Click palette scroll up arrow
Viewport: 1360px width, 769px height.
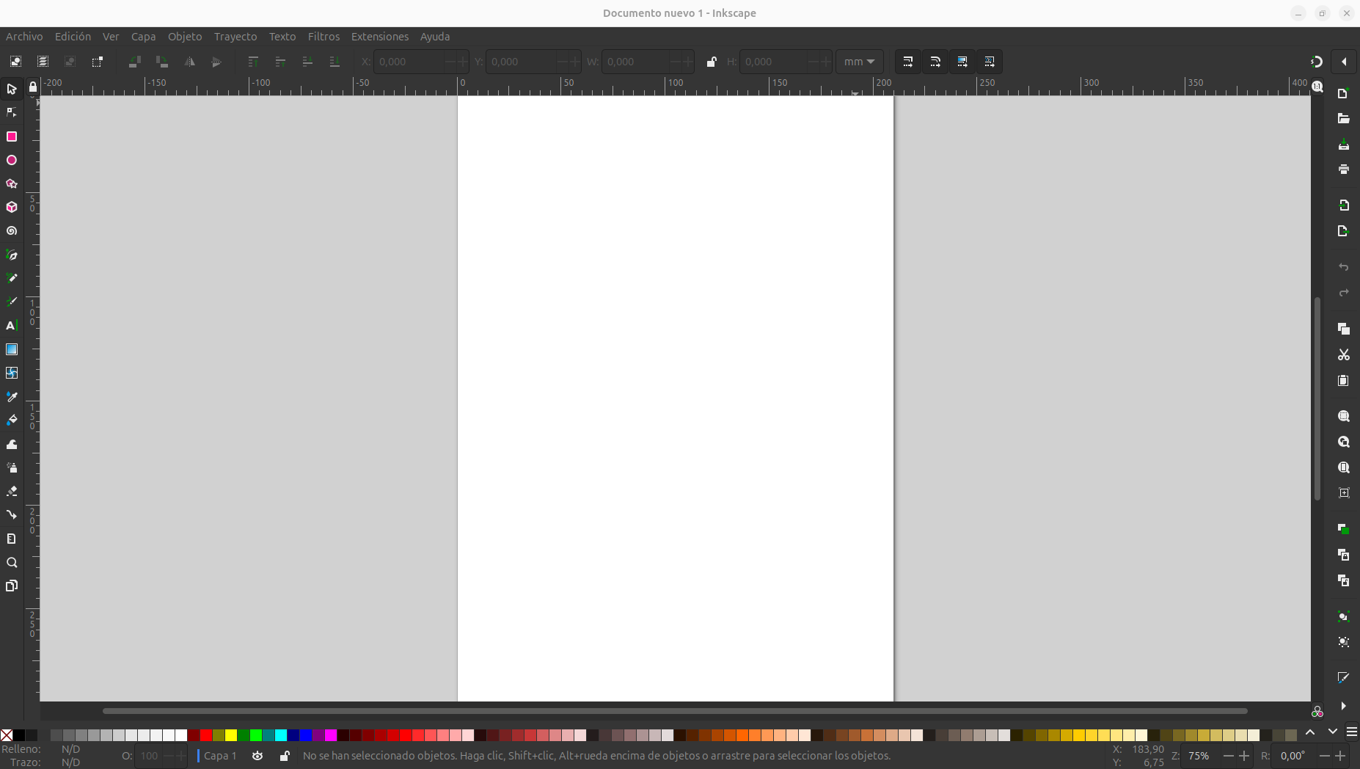(1310, 732)
